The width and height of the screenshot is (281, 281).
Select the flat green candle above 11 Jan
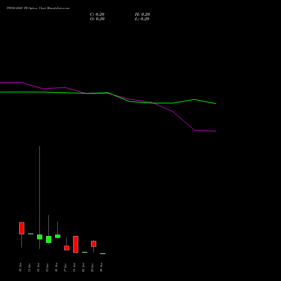click(x=31, y=234)
